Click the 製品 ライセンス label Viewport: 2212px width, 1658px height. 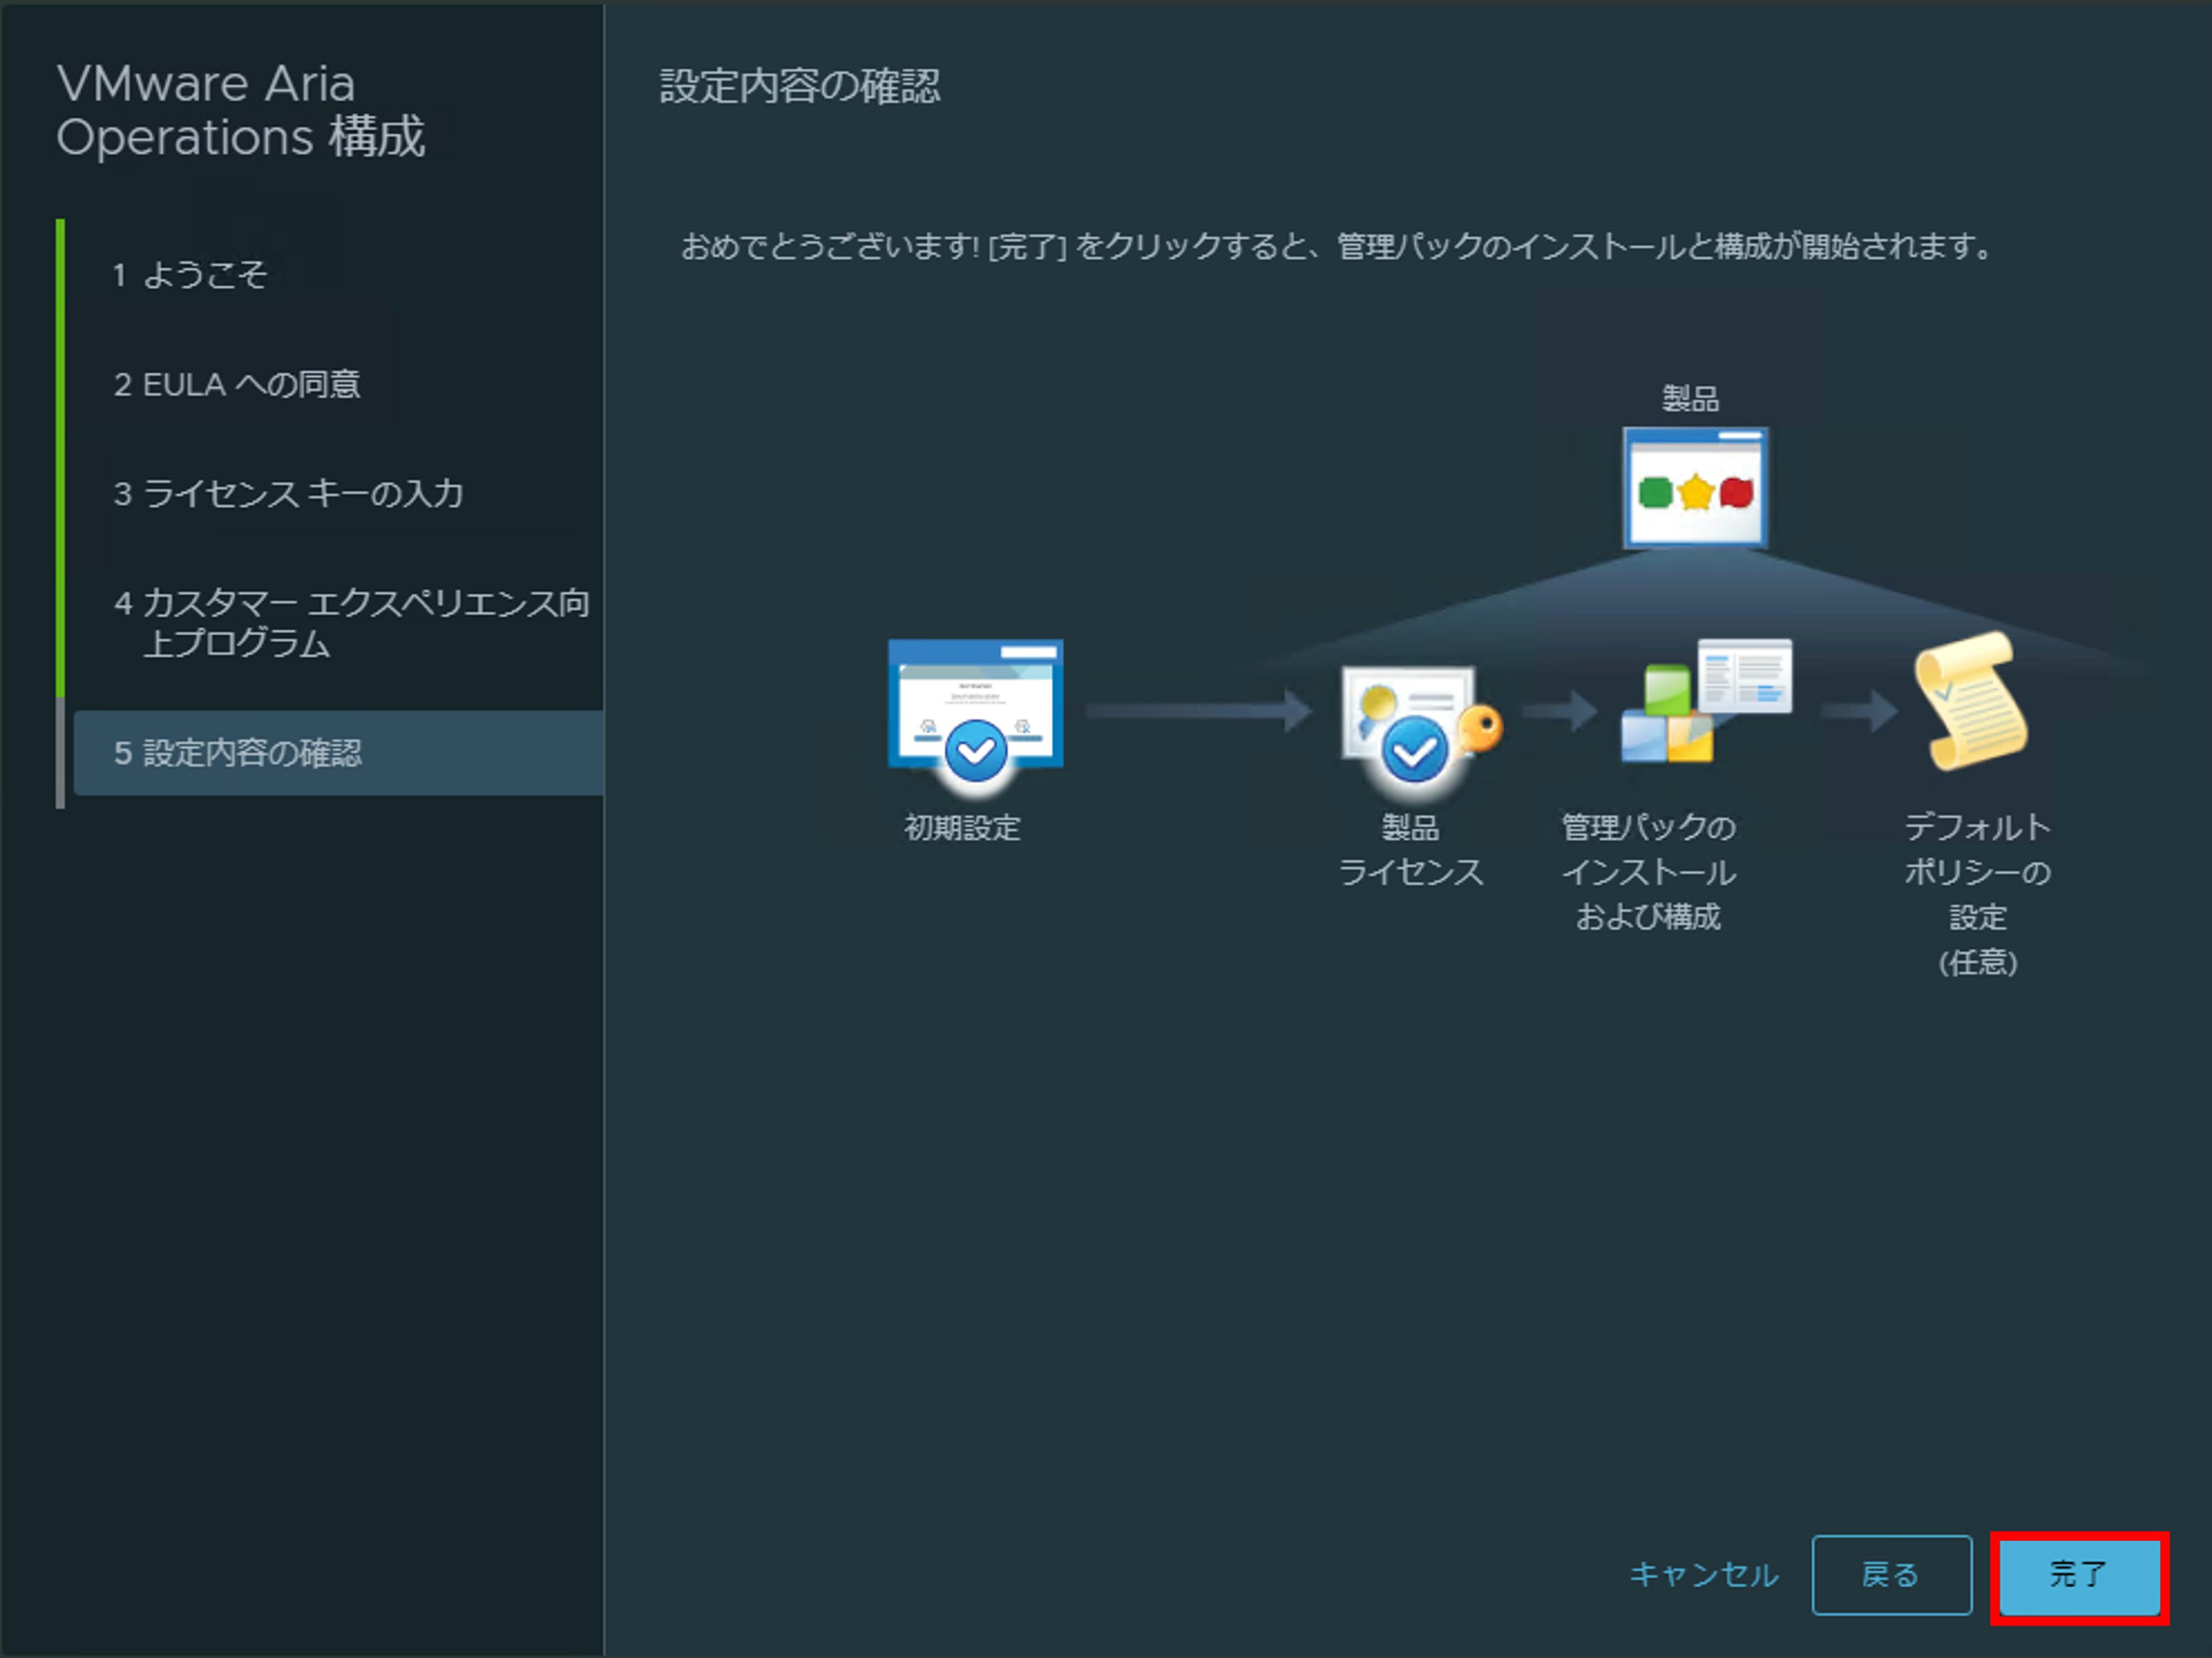pyautogui.click(x=1411, y=850)
